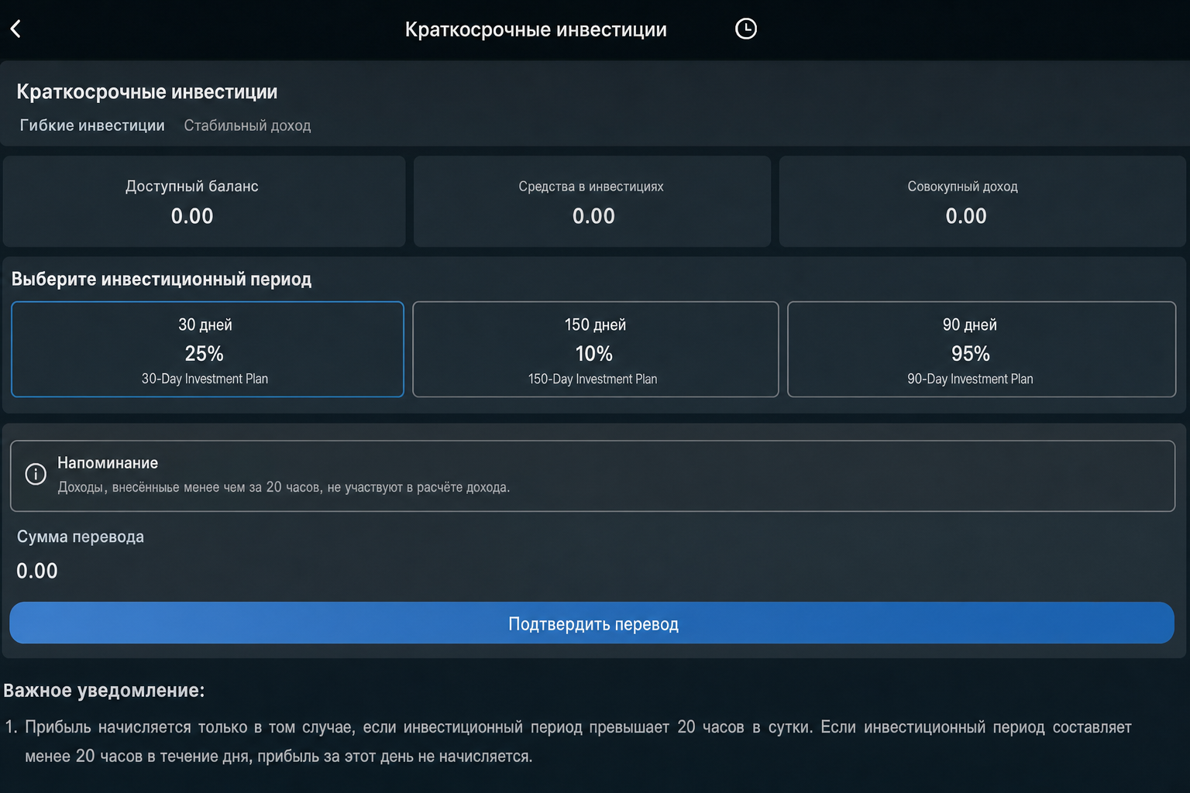This screenshot has height=793, width=1190.
Task: Select the 30 дней 25% investment plan
Action: pos(208,349)
